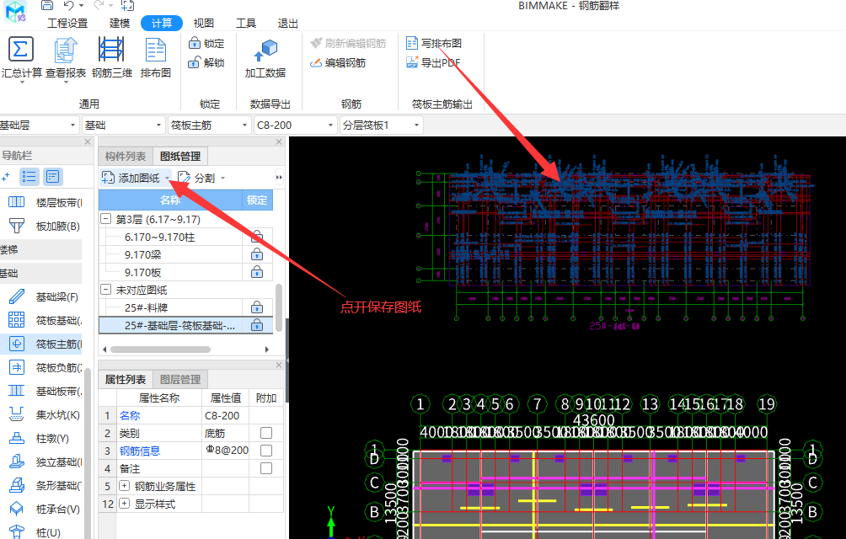Screen dimensions: 846x539
Task: Close the 导航栏 panel
Action: click(88, 141)
